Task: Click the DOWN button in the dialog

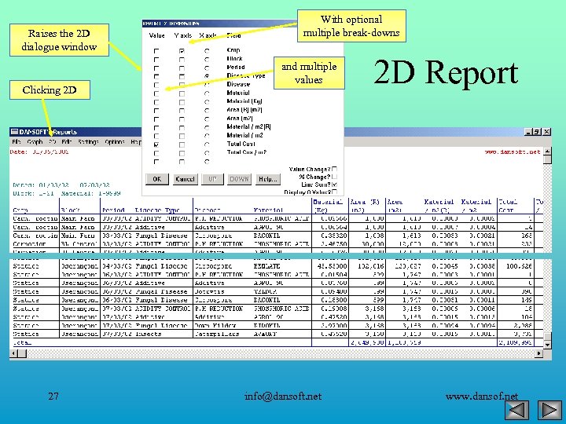Action: [x=239, y=179]
